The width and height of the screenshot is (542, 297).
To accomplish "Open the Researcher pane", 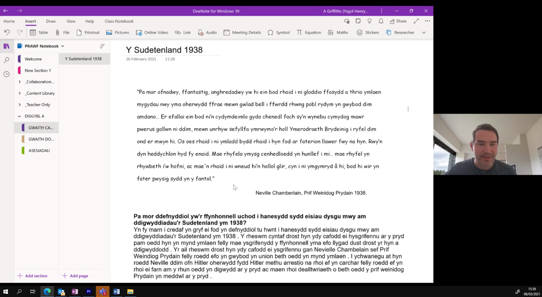I will 400,33.
